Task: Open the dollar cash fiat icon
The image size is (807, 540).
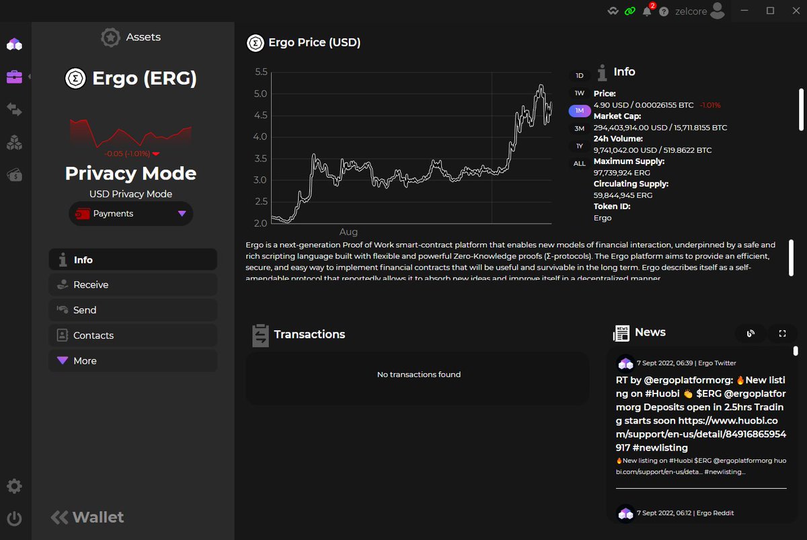Action: [x=14, y=175]
